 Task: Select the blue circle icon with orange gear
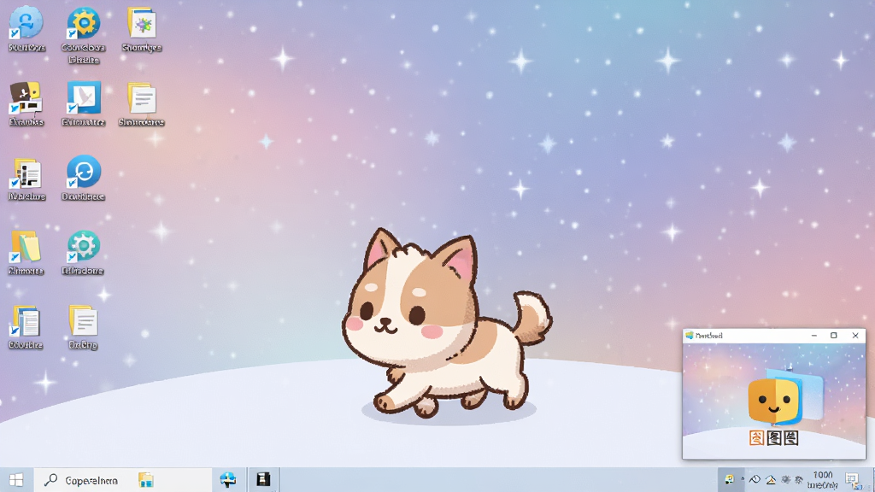click(84, 23)
